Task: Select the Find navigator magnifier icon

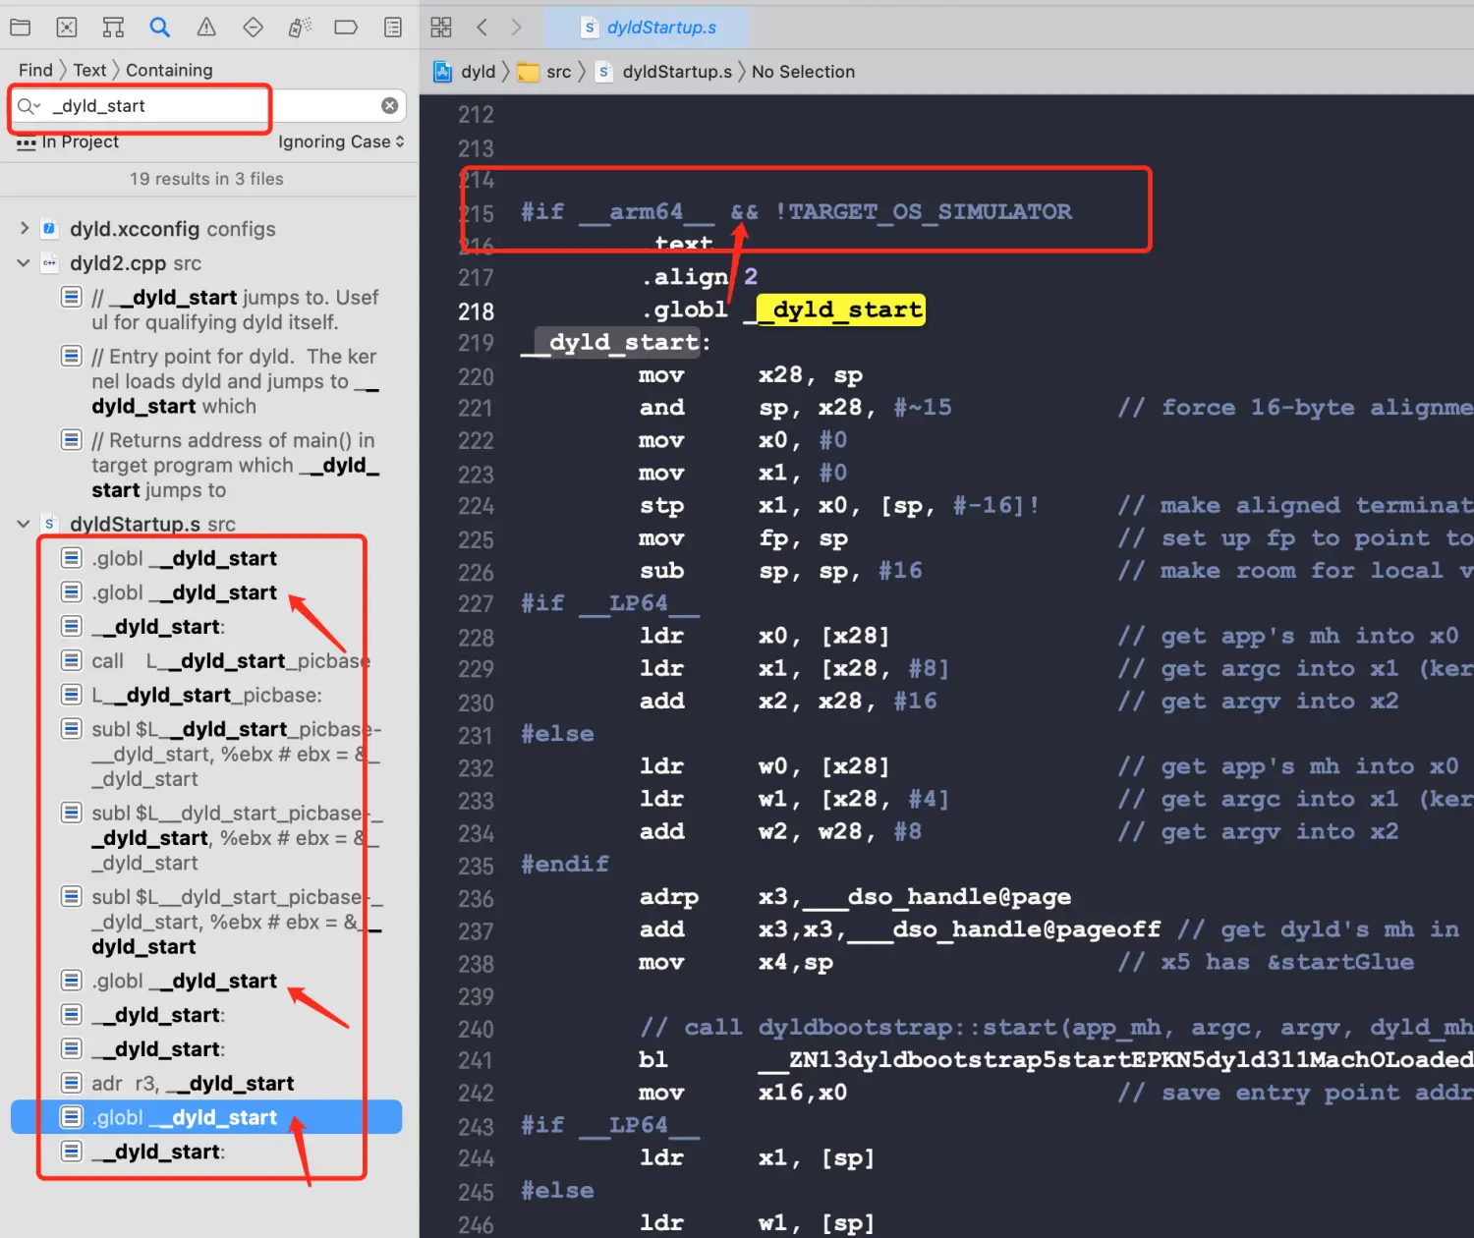Action: click(x=160, y=28)
